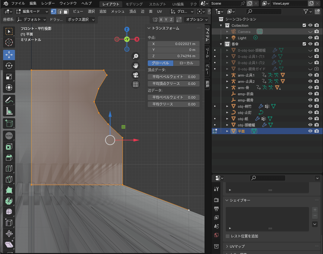Image resolution: width=323 pixels, height=254 pixels.
Task: Open the メッシュ menu
Action: coord(118,12)
